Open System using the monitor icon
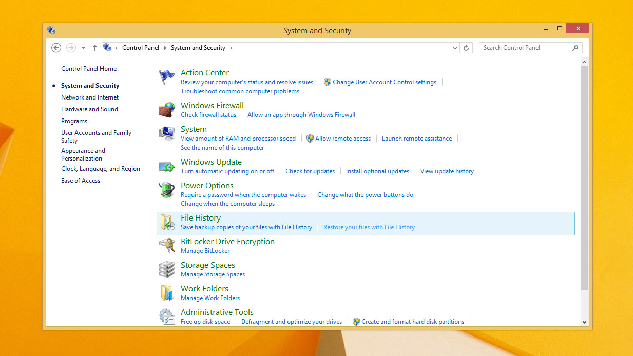Viewport: 633px width, 356px height. click(x=166, y=133)
